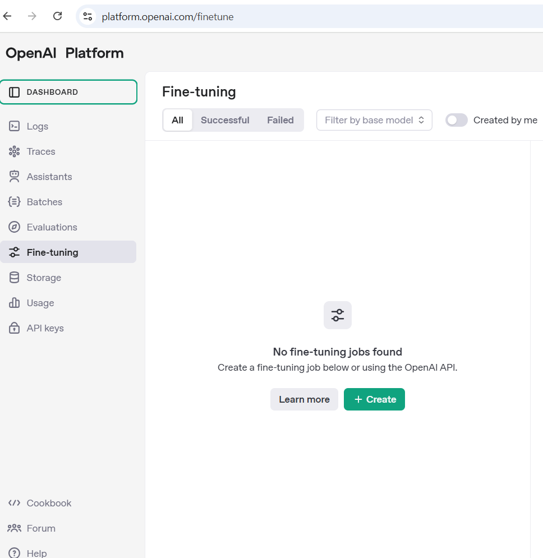The height and width of the screenshot is (558, 543).
Task: Select the All jobs tab
Action: coord(177,120)
